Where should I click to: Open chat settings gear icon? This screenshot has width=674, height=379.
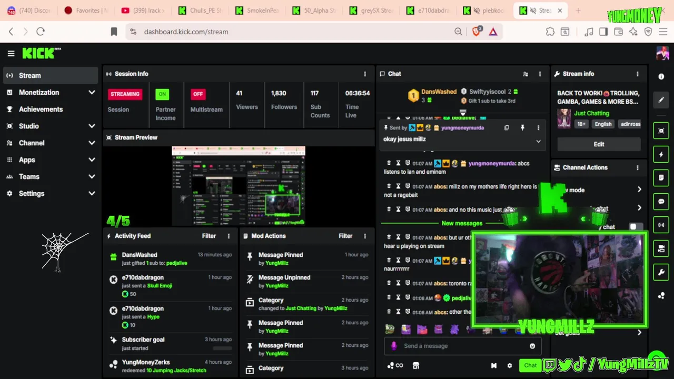click(x=509, y=366)
